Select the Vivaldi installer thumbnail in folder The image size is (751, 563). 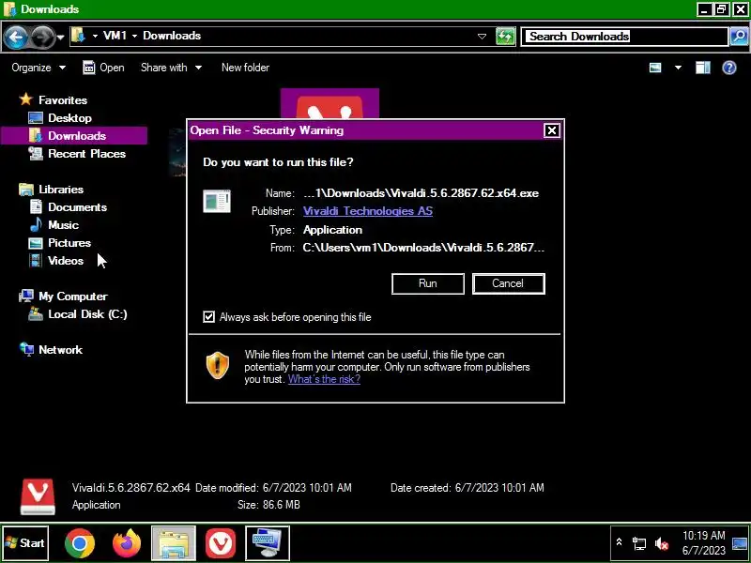point(330,103)
